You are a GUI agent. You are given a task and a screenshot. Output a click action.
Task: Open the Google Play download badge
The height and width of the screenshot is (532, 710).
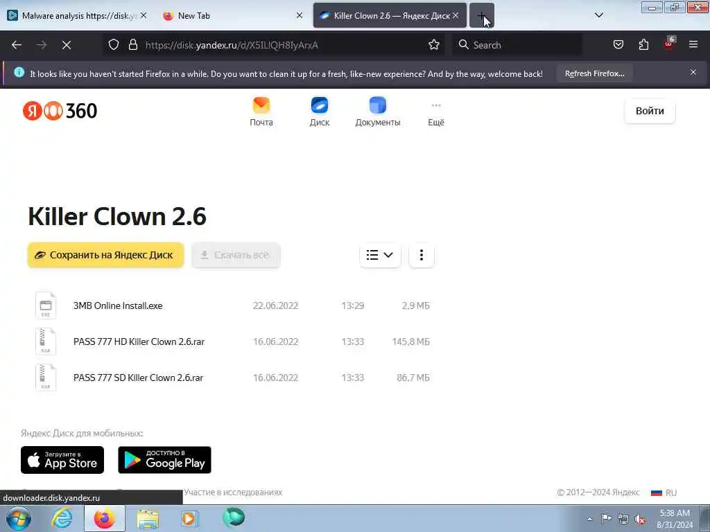coord(164,460)
